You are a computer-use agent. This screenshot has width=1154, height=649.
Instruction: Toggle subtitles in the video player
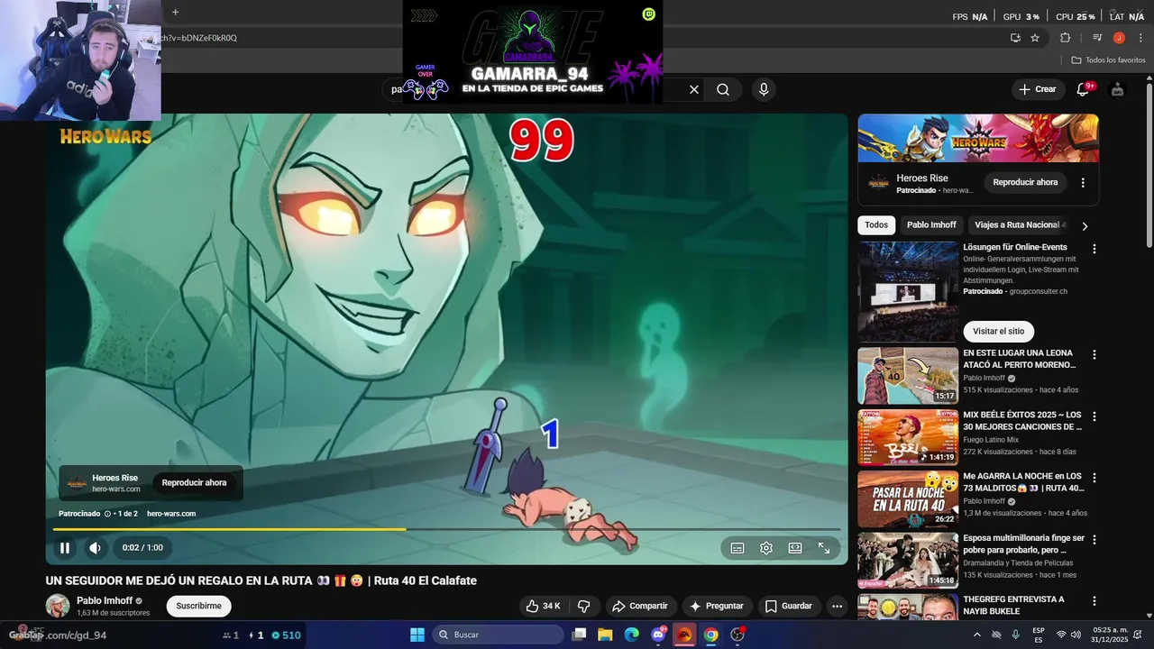pos(737,547)
